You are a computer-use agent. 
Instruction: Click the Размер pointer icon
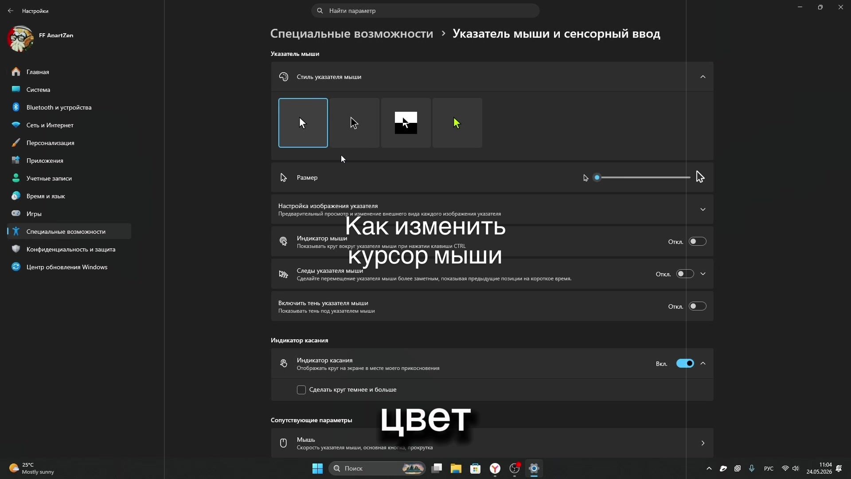(x=284, y=178)
